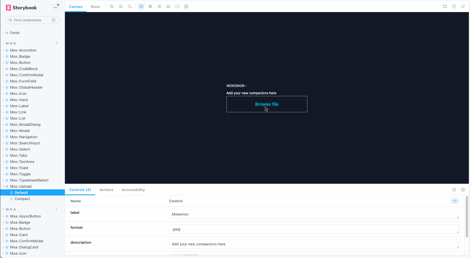Click the format control field

(x=314, y=229)
